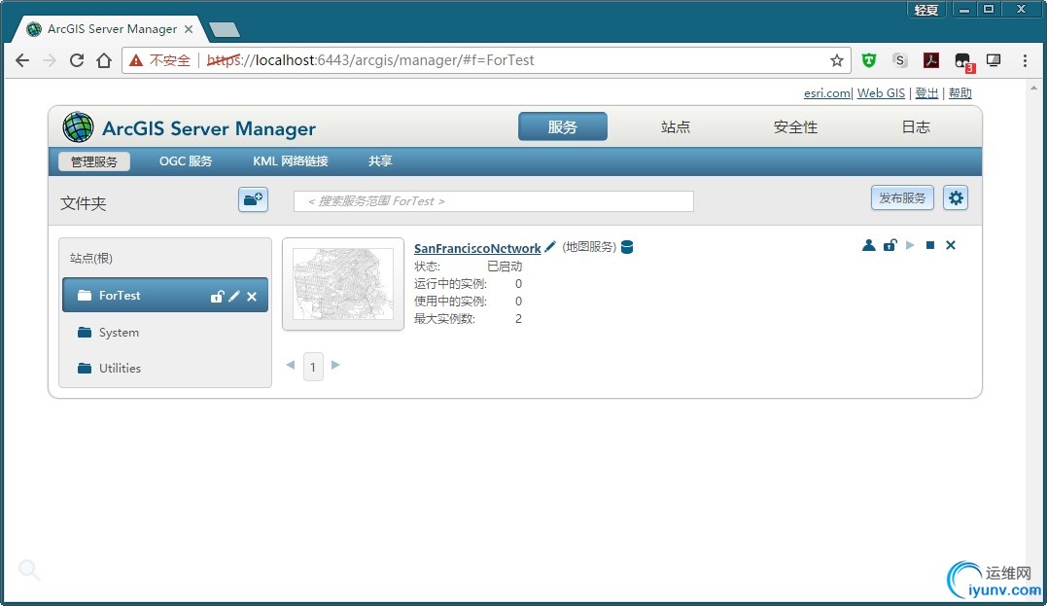This screenshot has height=606, width=1047.
Task: Click the page scrollbar up arrow
Action: click(x=1034, y=87)
